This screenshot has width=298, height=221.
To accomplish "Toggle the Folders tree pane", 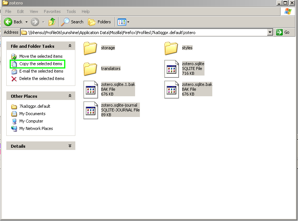I will (99, 22).
